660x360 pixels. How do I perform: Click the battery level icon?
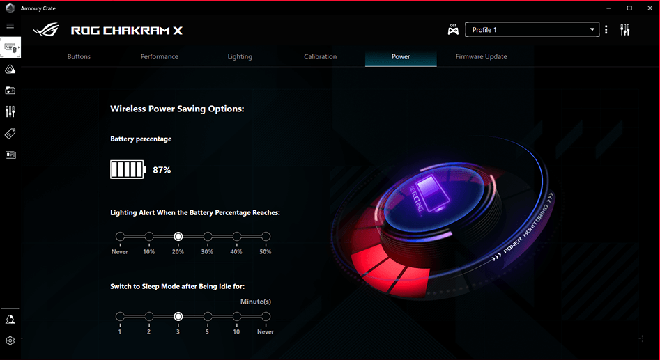(128, 169)
